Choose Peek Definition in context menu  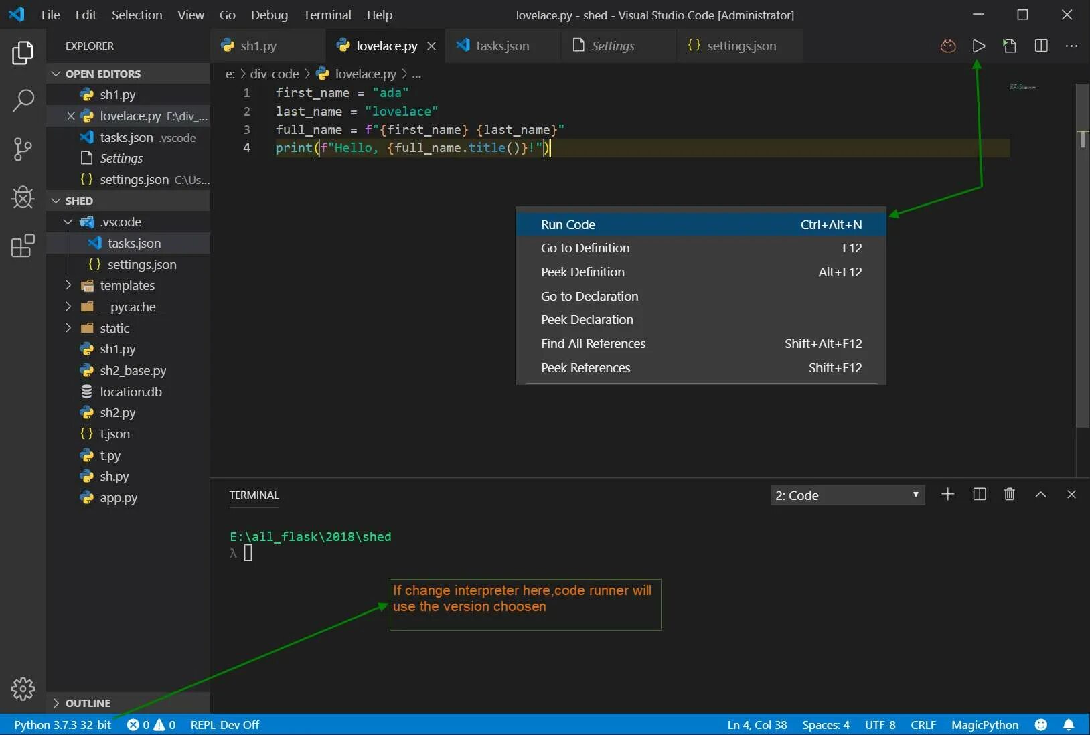coord(701,272)
